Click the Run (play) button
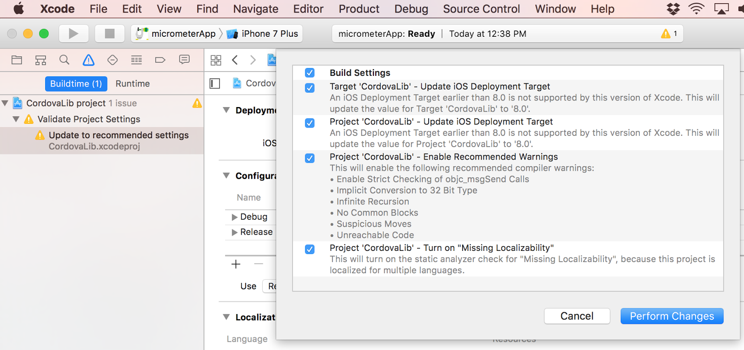 click(x=73, y=34)
